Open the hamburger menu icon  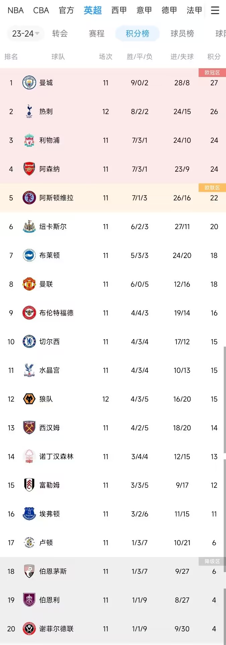(215, 10)
